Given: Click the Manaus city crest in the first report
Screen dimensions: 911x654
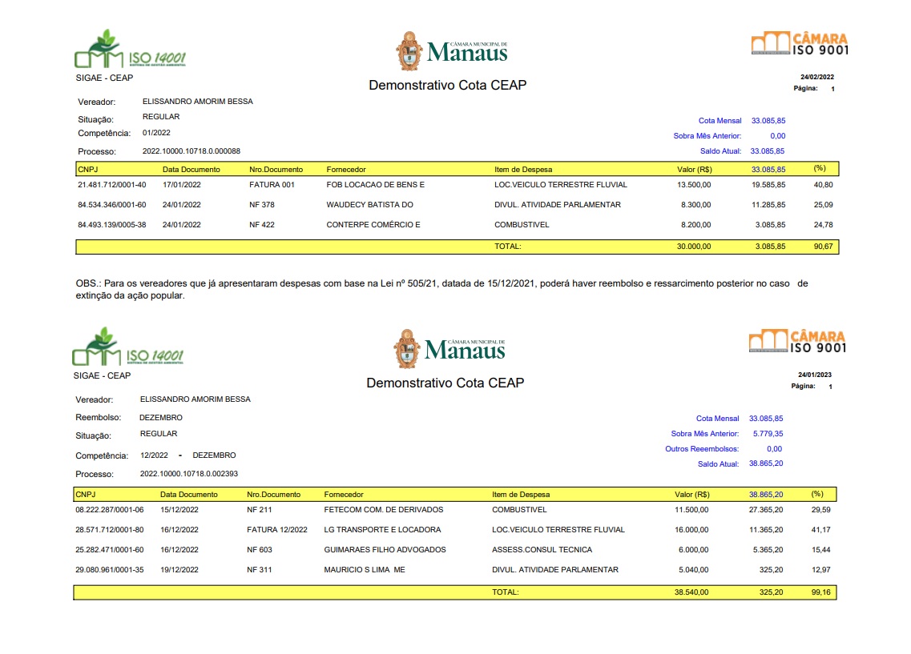Looking at the screenshot, I should [409, 51].
